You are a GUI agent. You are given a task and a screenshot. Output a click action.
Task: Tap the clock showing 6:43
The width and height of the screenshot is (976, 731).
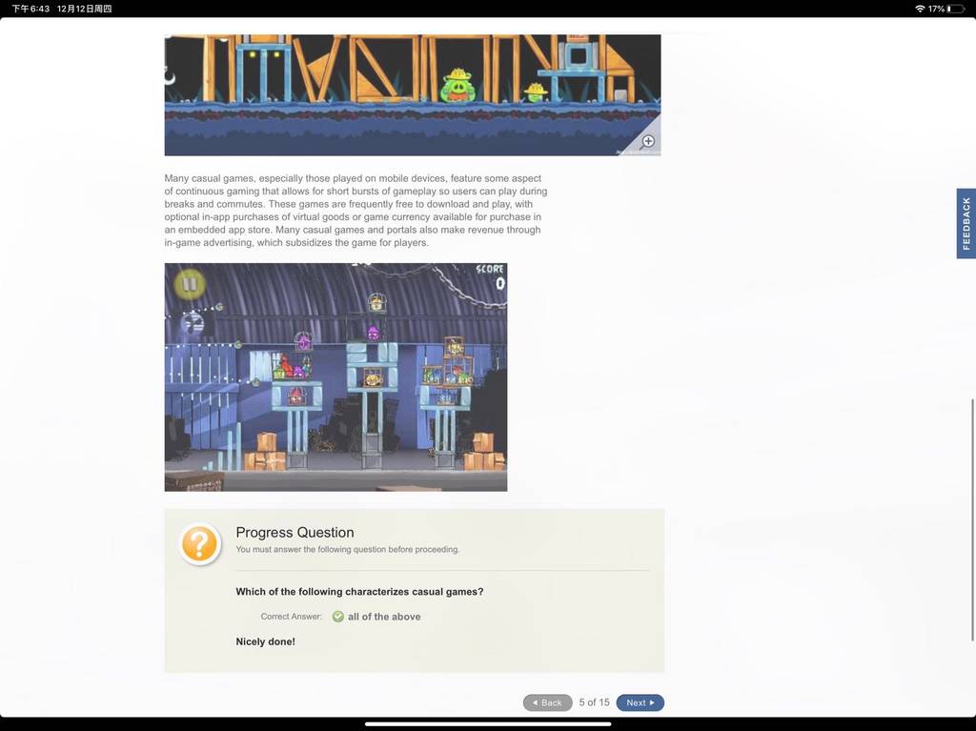30,9
